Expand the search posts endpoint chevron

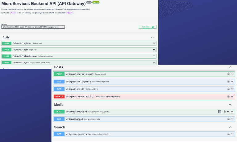pyautogui.click(x=232, y=134)
